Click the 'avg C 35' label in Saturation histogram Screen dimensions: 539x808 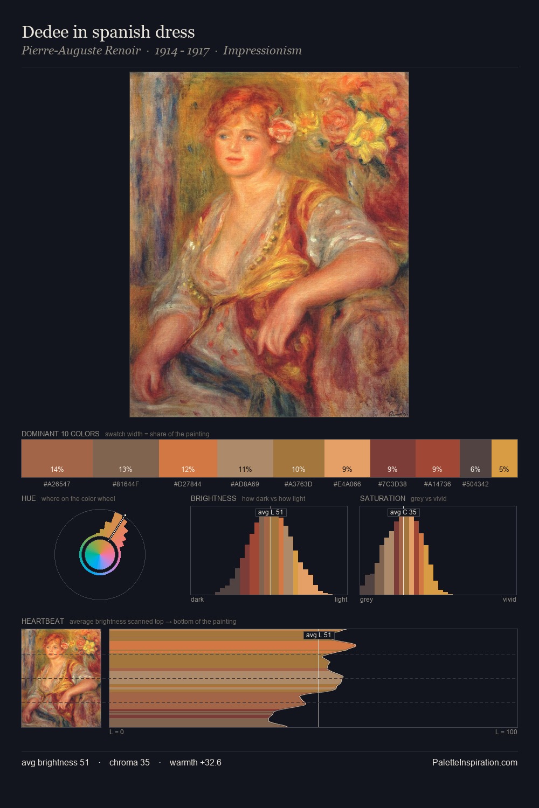(x=403, y=512)
